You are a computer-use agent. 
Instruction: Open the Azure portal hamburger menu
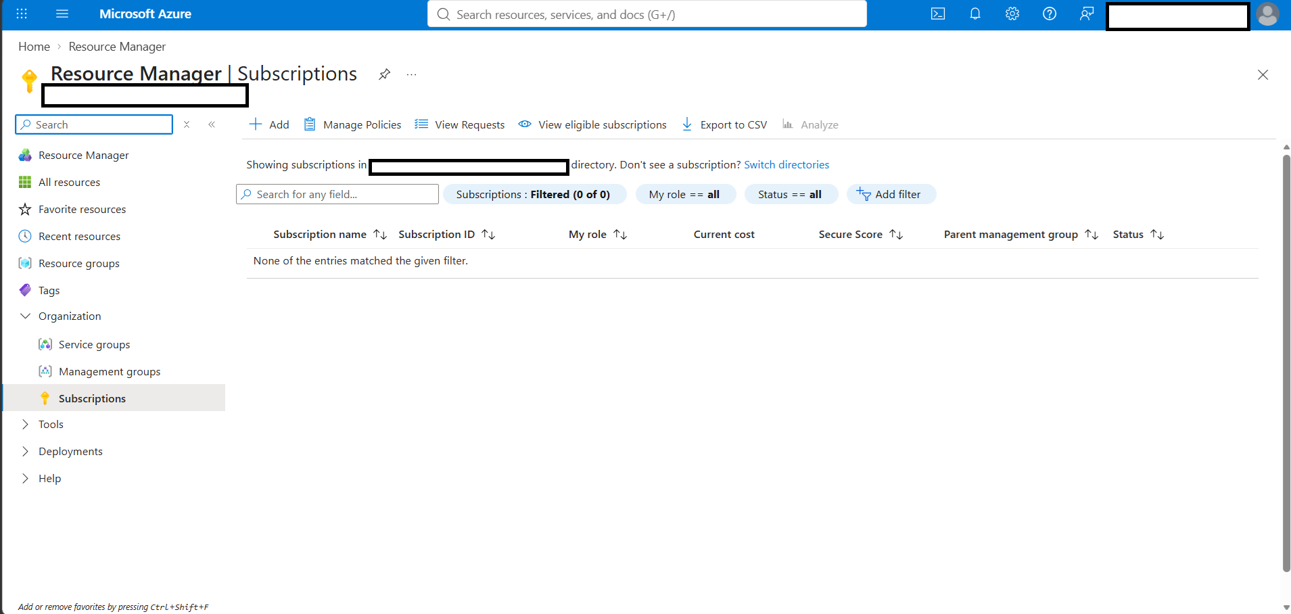(62, 14)
